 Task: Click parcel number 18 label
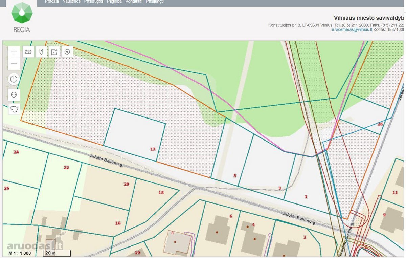pyautogui.click(x=161, y=192)
